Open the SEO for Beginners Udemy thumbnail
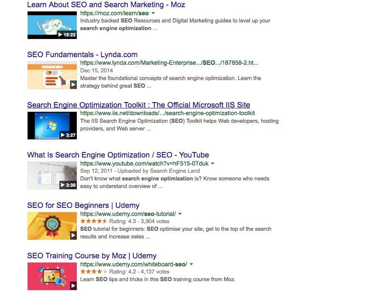The image size is (375, 296). pyautogui.click(x=52, y=226)
